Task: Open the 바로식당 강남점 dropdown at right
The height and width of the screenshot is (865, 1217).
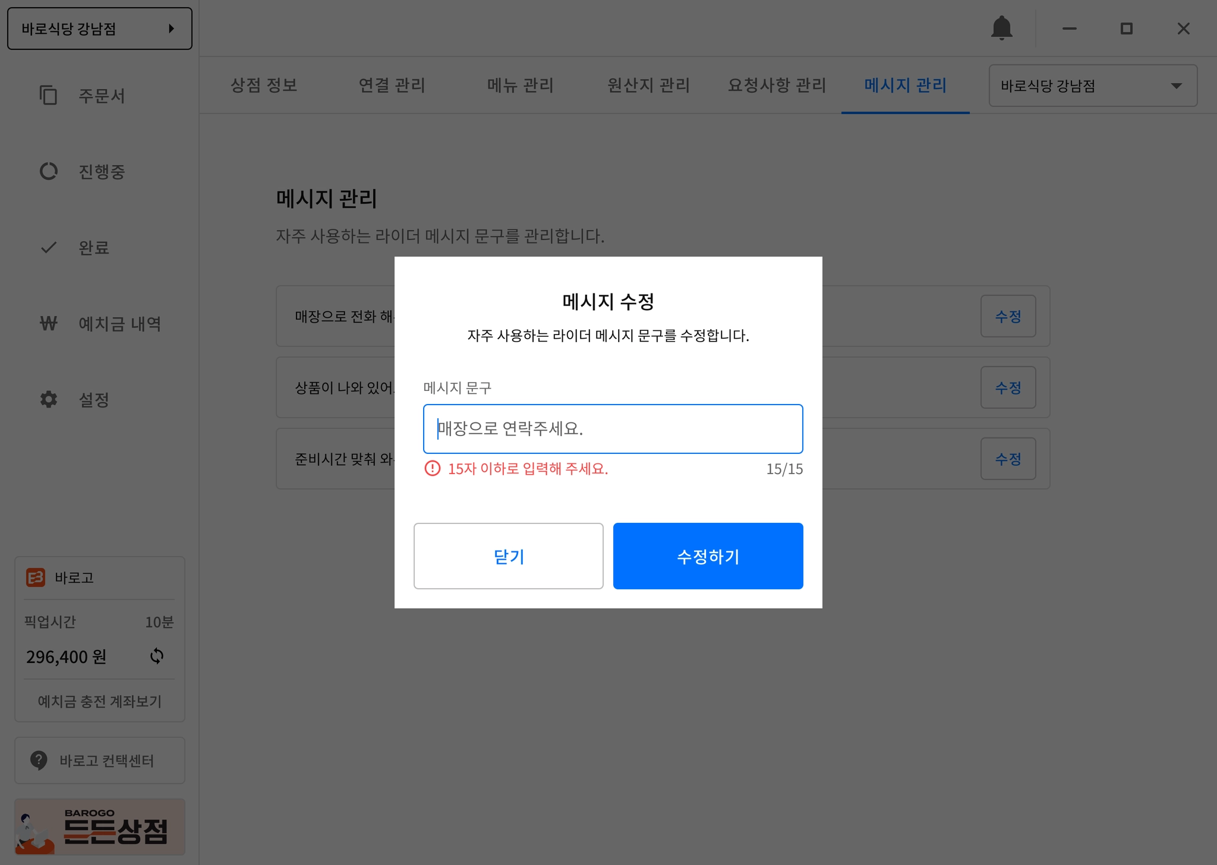Action: (x=1092, y=86)
